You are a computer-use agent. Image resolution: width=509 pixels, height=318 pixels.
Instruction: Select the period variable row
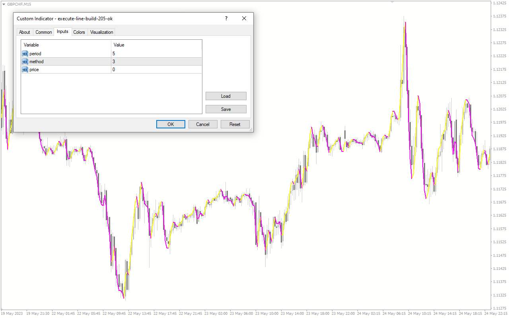(111, 54)
